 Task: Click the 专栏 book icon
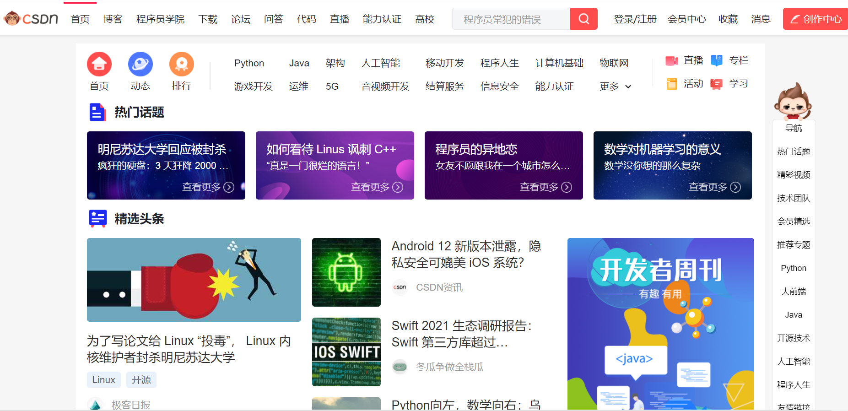click(717, 60)
